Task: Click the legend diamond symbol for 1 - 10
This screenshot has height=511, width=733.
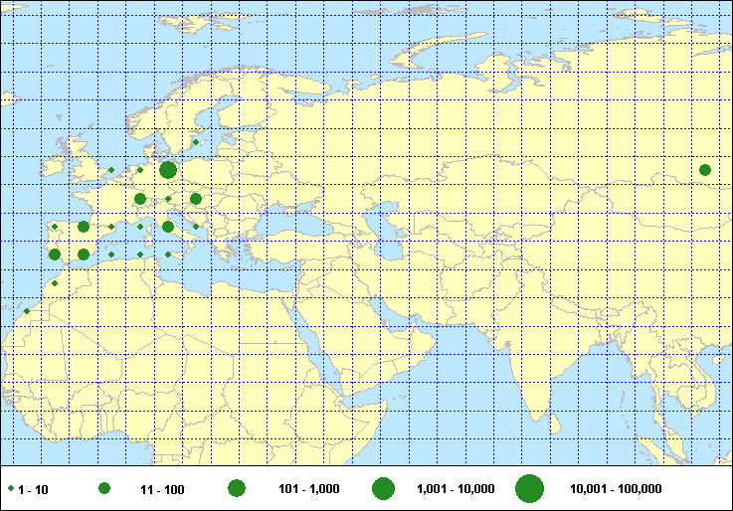Action: [x=11, y=489]
